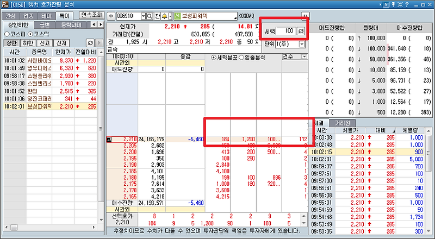The width and height of the screenshot is (435, 239).
Task: Select the 코스피 radio button
Action: tap(7, 34)
